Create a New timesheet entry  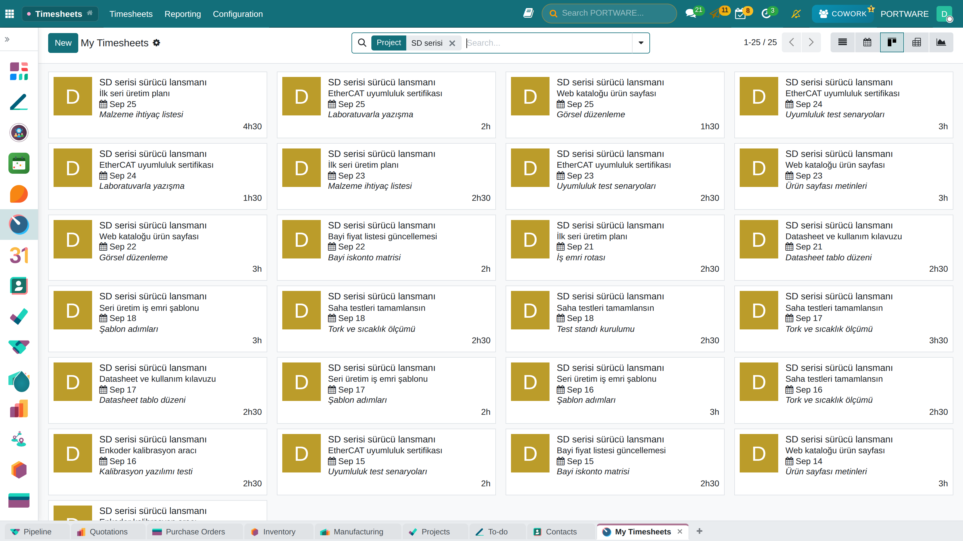pos(63,43)
